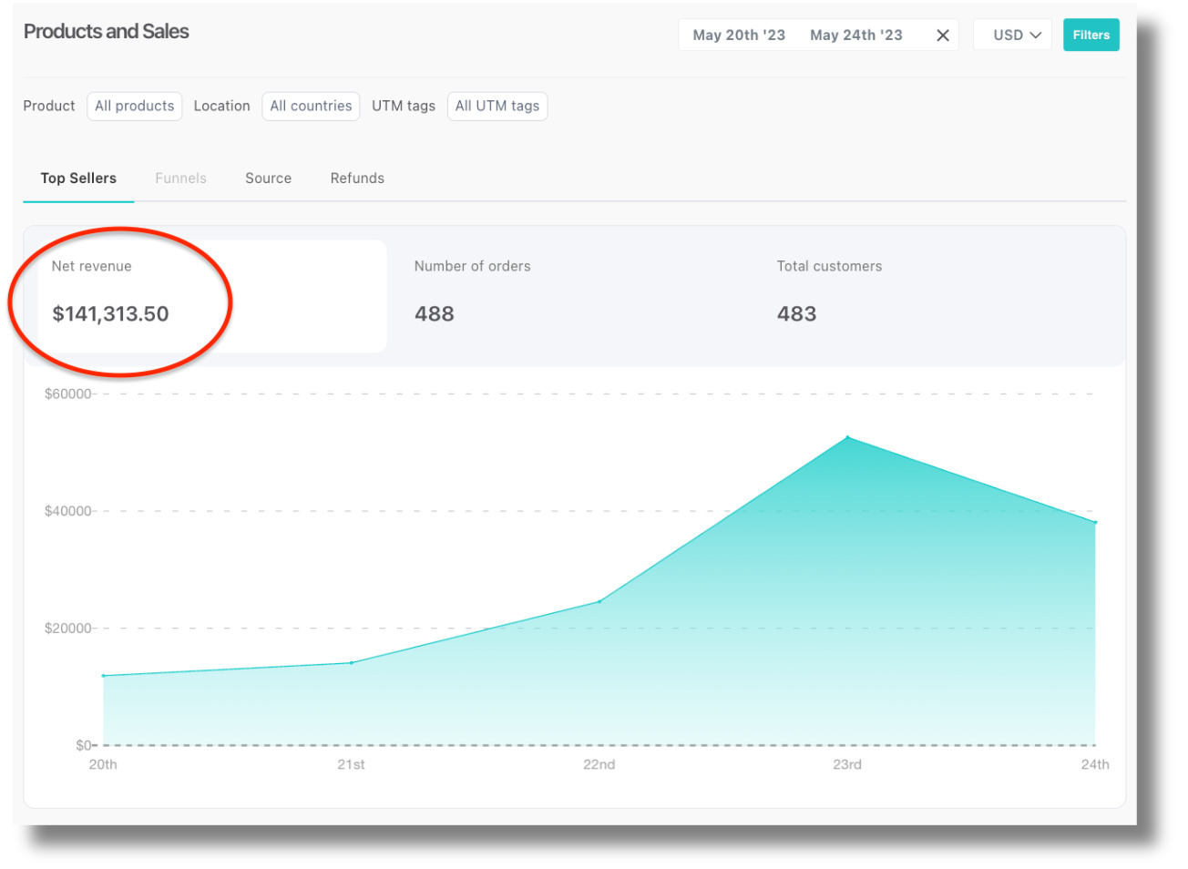The width and height of the screenshot is (1188, 869).
Task: Expand the All countries filter
Action: click(x=311, y=107)
